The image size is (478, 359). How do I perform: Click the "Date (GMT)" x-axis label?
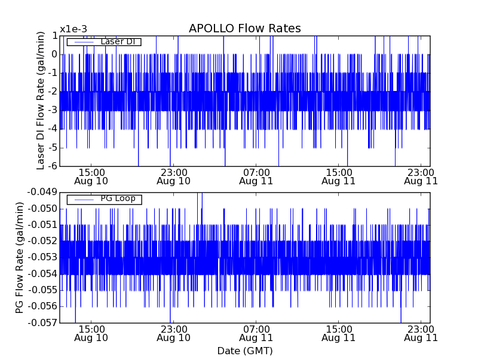pos(245,351)
